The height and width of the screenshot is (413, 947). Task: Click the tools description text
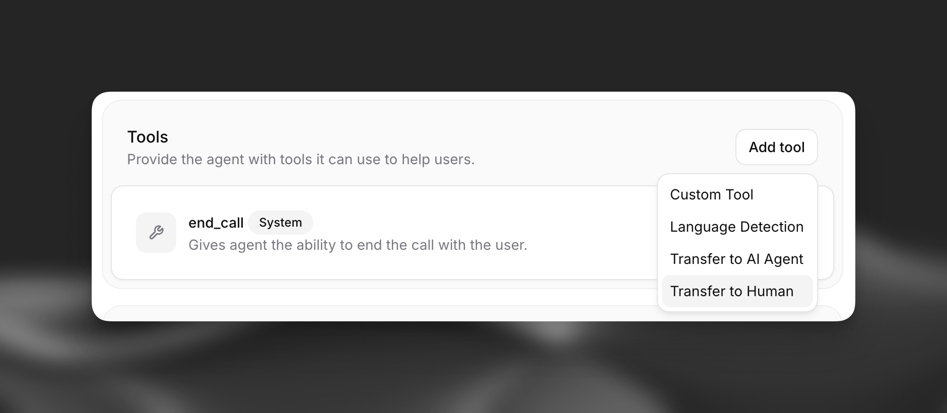[301, 159]
